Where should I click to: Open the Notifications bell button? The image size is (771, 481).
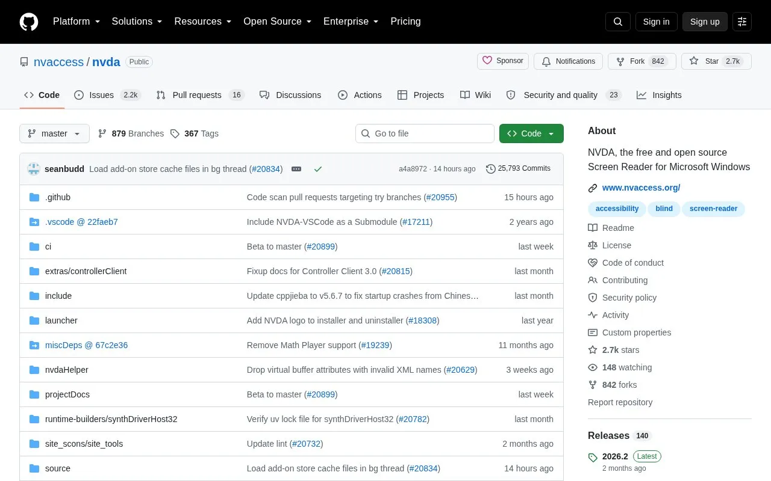click(x=569, y=61)
